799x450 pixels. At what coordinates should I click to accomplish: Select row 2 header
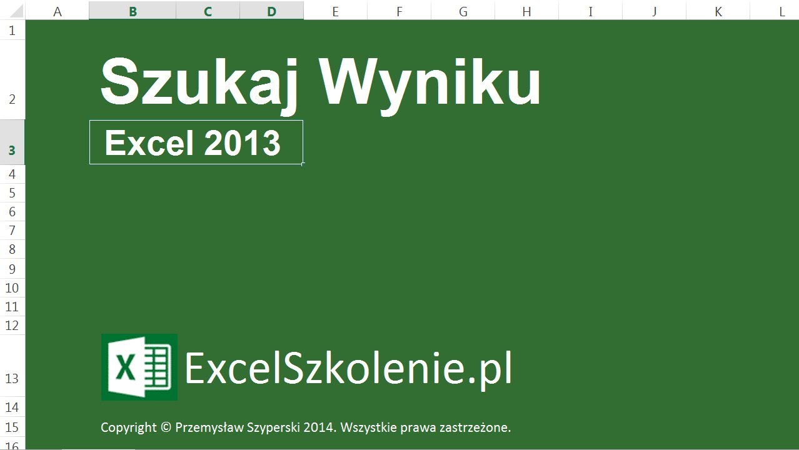13,79
